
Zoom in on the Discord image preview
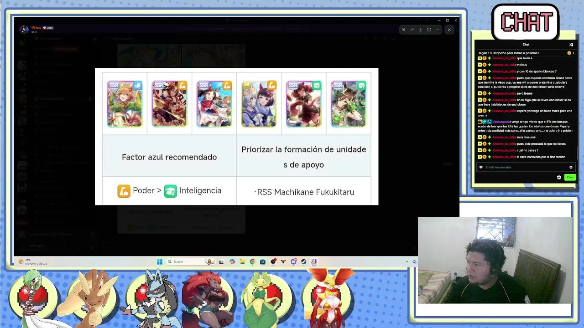(x=403, y=30)
